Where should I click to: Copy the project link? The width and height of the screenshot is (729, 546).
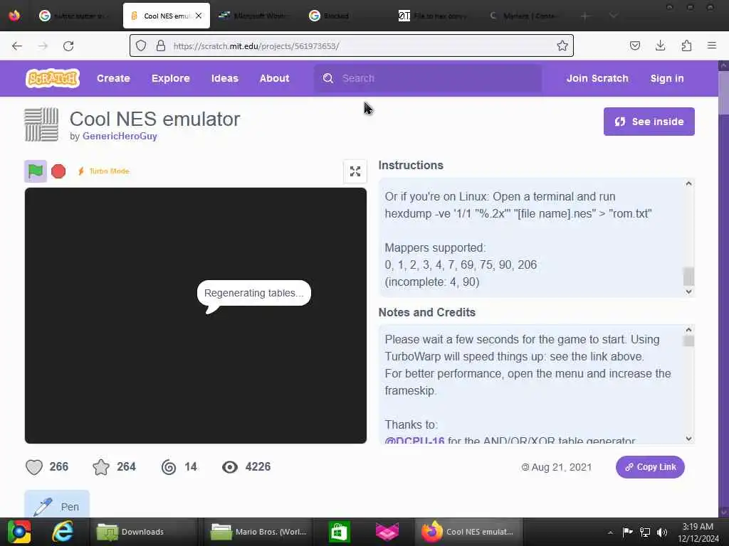[x=650, y=467]
